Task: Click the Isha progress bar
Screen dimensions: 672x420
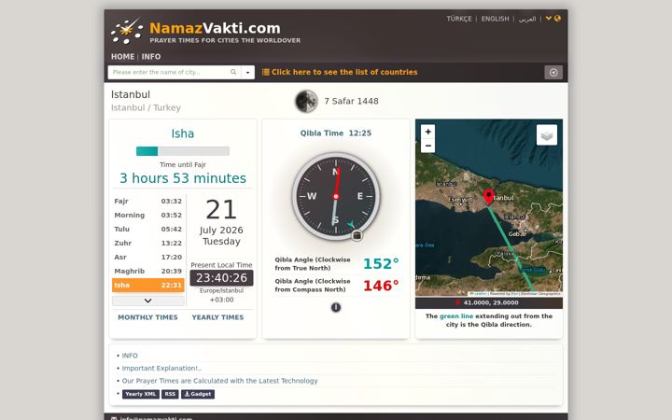Action: tap(183, 151)
